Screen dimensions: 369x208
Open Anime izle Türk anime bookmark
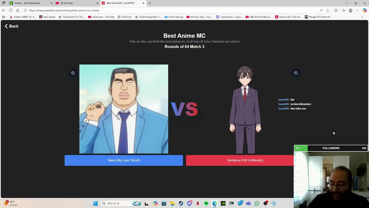point(288,17)
